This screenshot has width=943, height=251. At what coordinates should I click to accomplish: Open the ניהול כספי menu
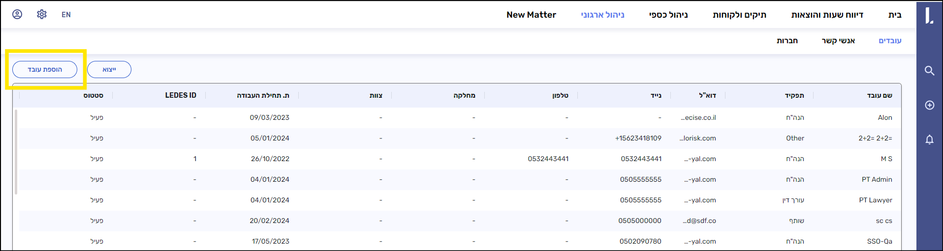[668, 15]
